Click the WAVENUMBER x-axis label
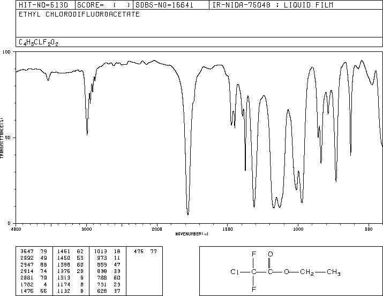 [x=192, y=234]
